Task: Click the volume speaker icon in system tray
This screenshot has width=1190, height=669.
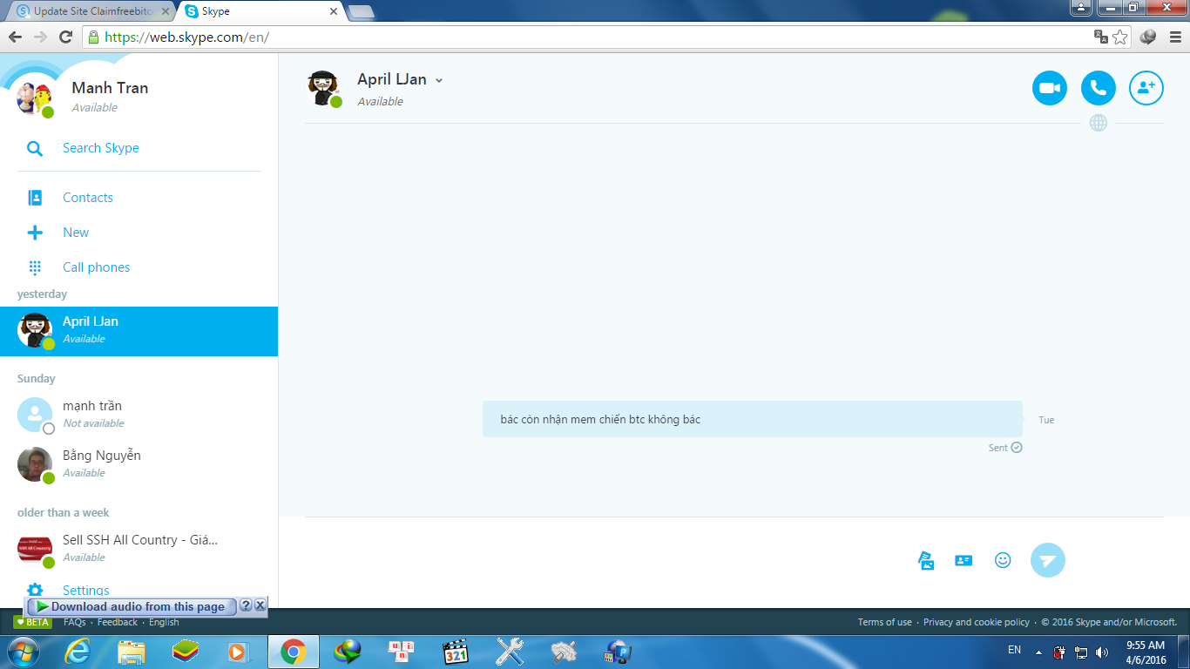Action: click(x=1102, y=652)
